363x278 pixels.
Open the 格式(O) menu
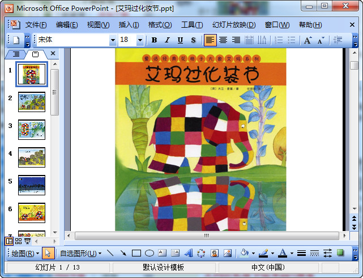(x=160, y=24)
